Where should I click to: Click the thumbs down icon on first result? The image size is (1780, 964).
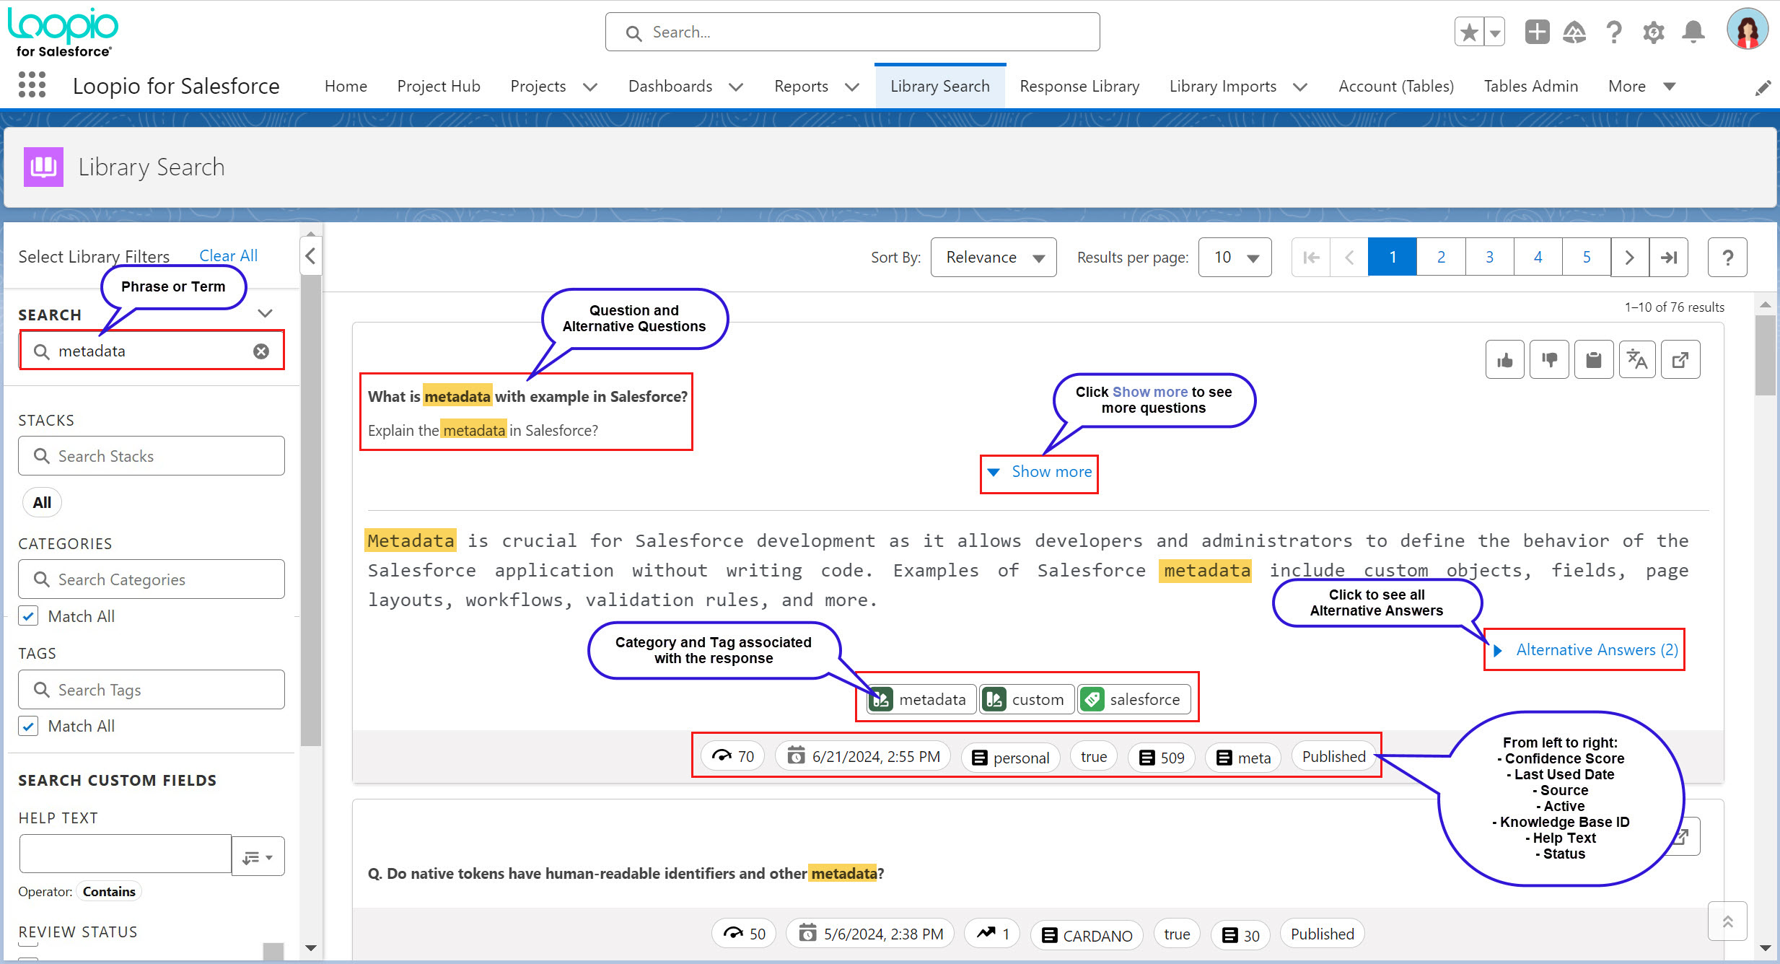1549,359
